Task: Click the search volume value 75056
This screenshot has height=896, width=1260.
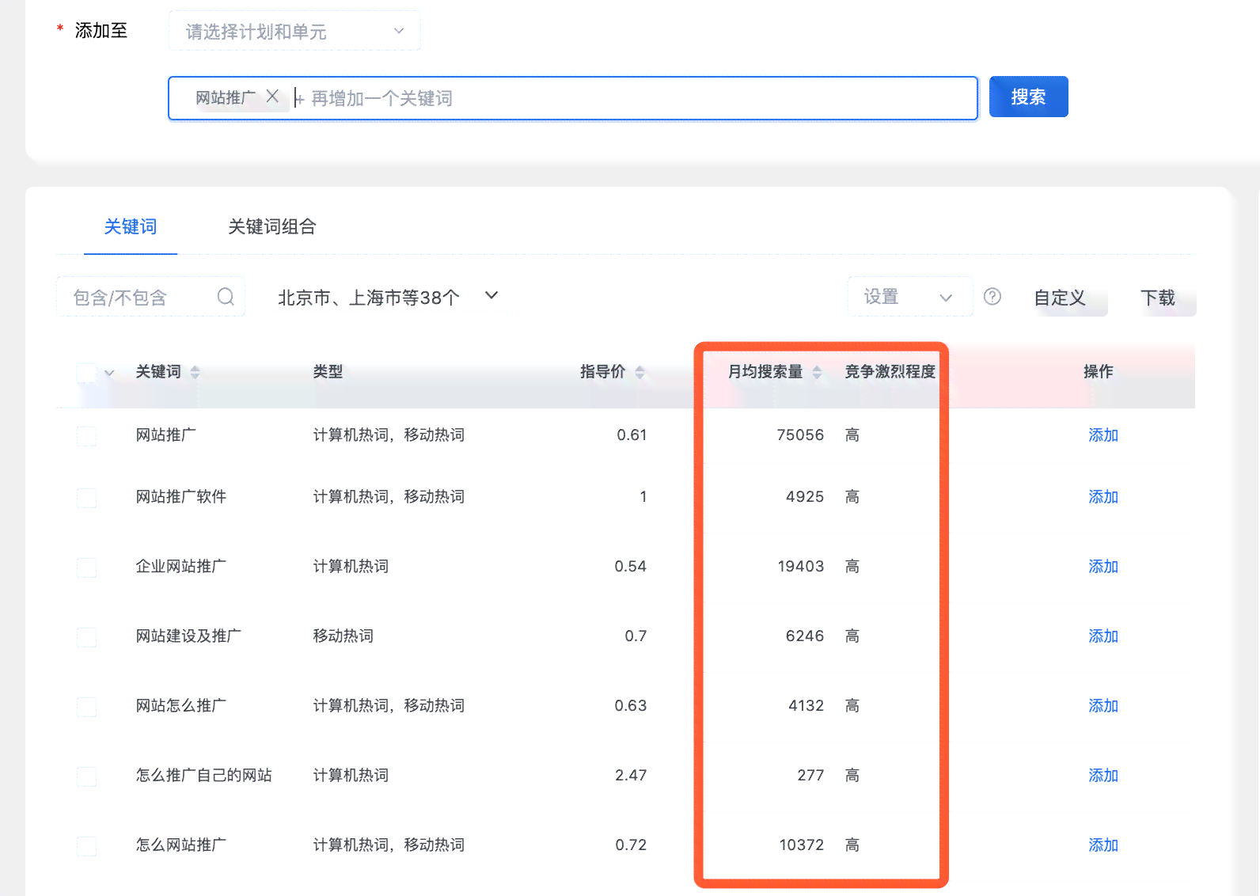Action: pyautogui.click(x=800, y=435)
